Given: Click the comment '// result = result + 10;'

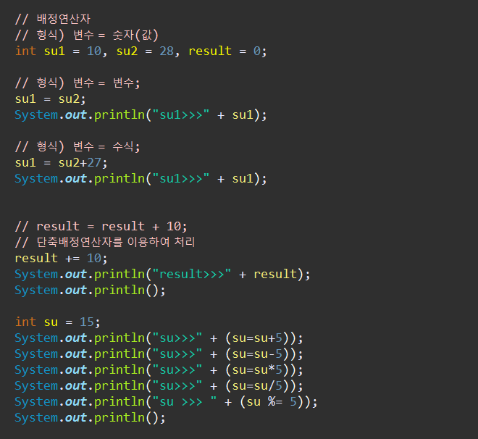Looking at the screenshot, I should point(101,227).
